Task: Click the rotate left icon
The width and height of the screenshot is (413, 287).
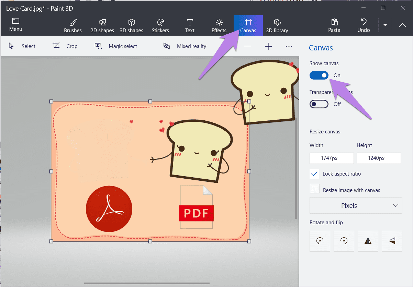Action: click(320, 241)
